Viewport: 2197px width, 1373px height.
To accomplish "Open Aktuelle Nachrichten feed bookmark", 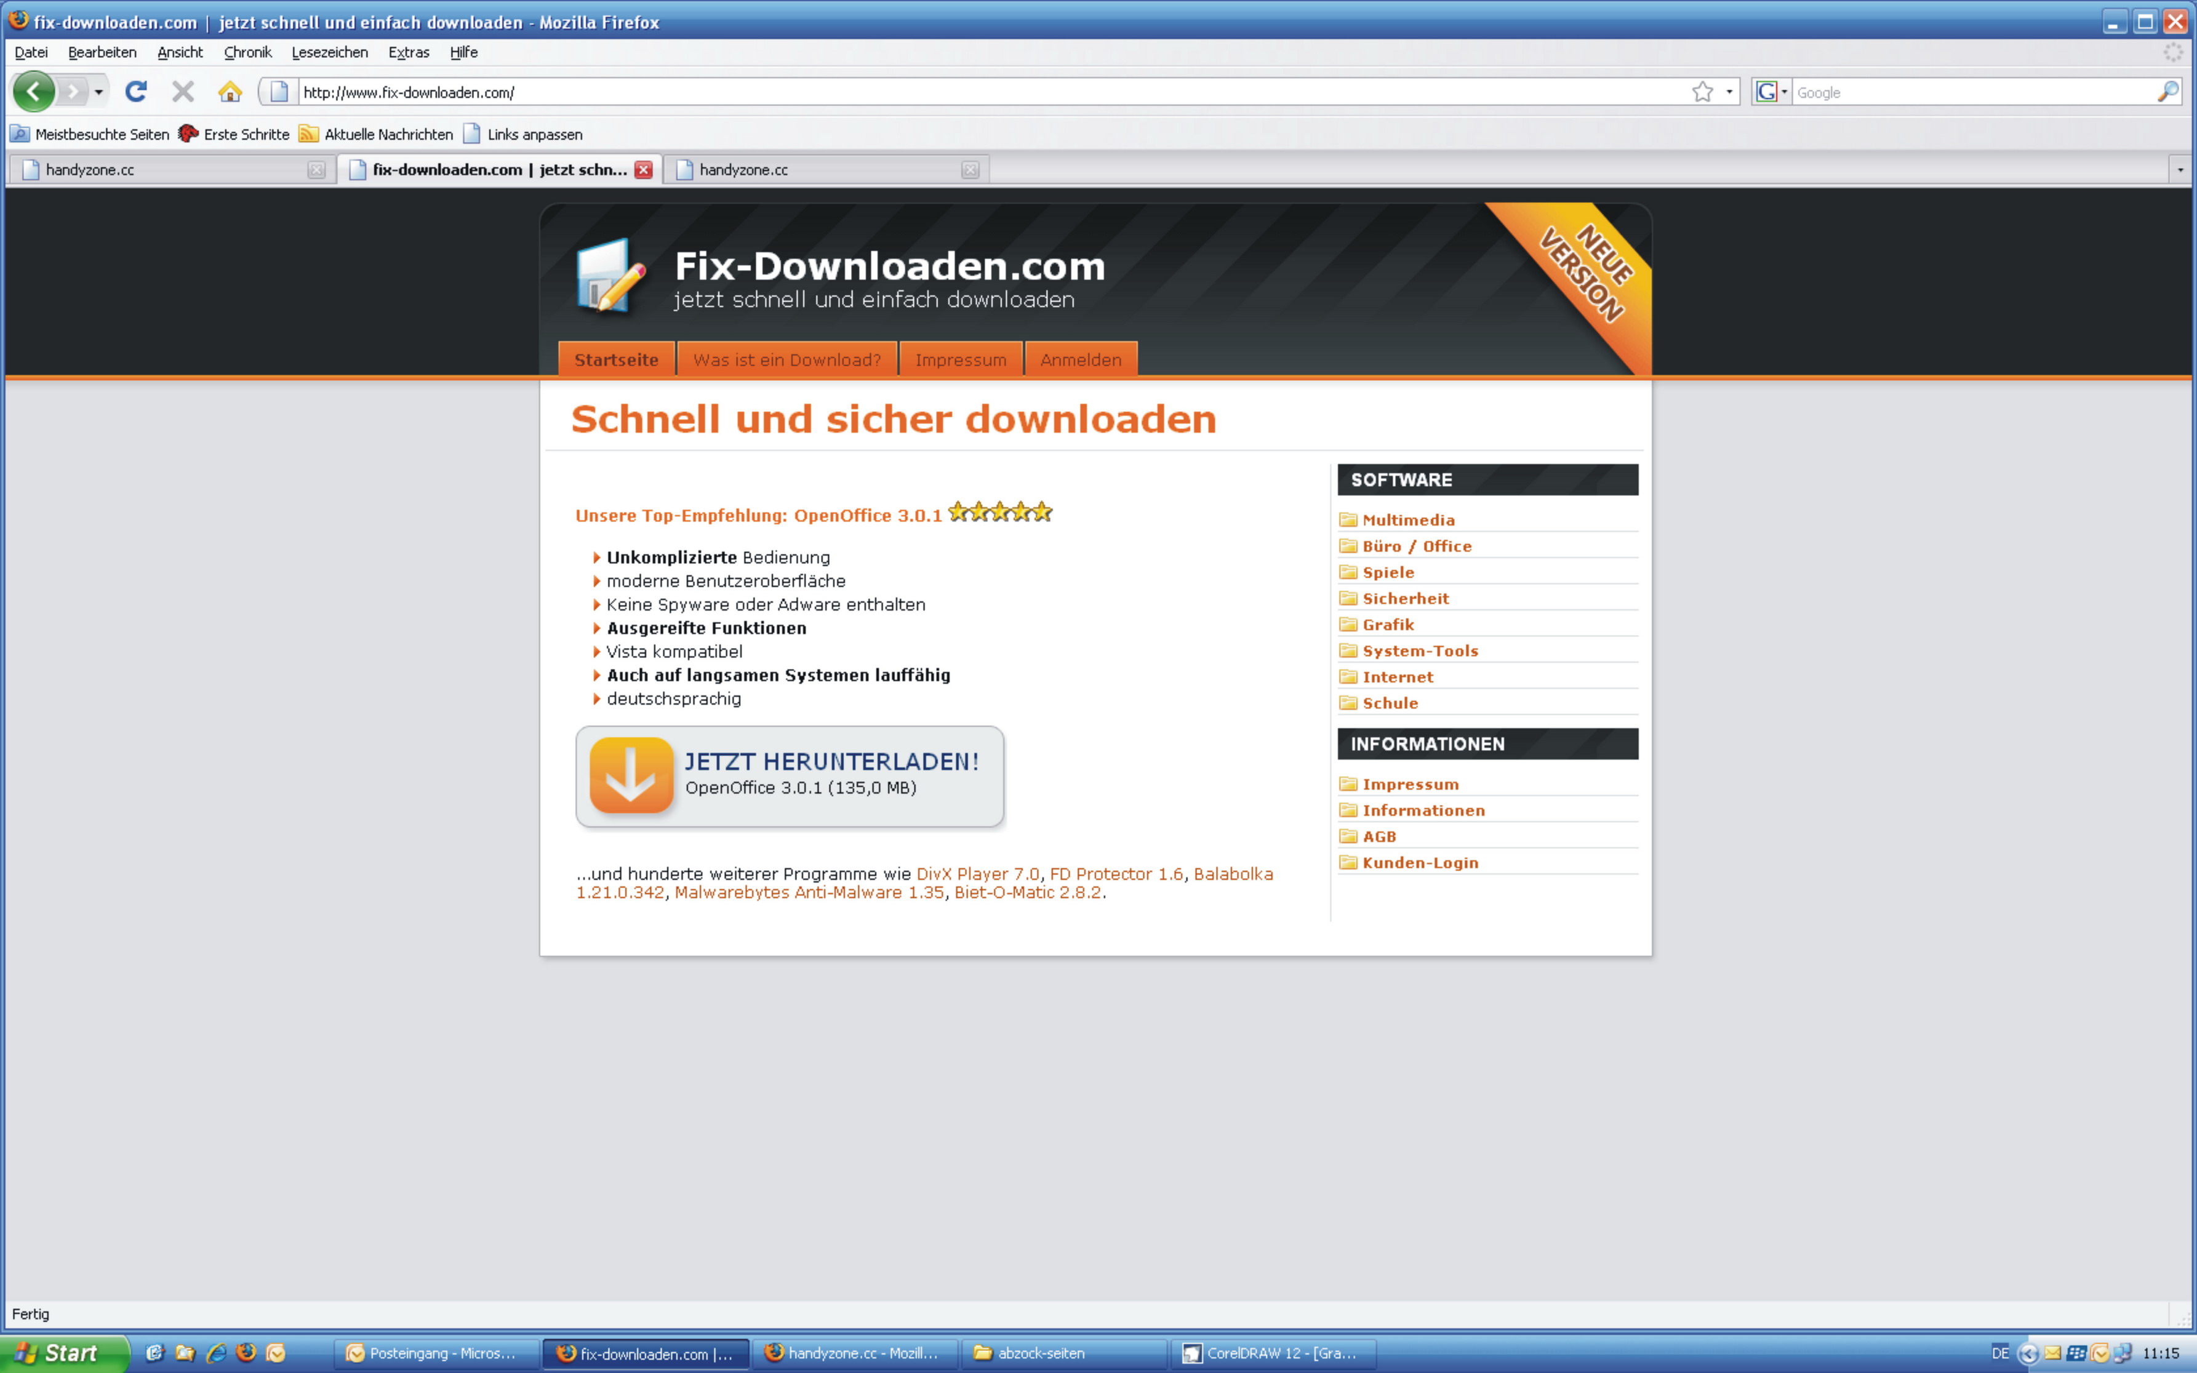I will [376, 134].
